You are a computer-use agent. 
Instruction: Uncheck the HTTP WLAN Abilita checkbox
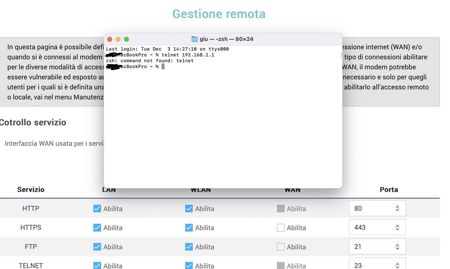(189, 208)
